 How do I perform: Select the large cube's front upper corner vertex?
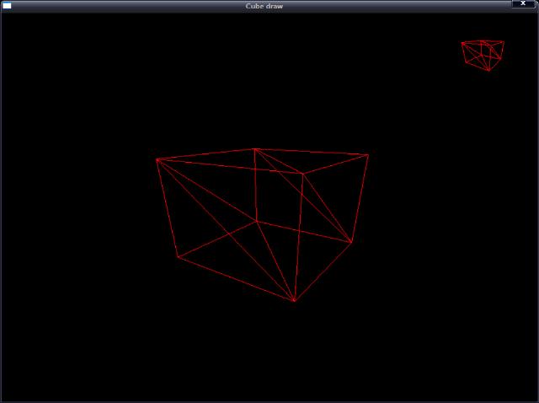[303, 174]
